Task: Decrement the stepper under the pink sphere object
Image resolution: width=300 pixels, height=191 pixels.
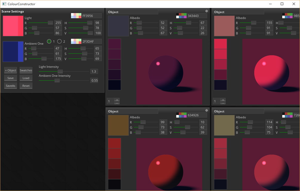Action: (223, 103)
